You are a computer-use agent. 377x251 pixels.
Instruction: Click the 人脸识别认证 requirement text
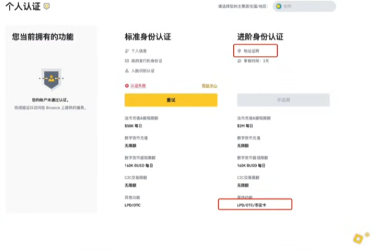pyautogui.click(x=143, y=71)
